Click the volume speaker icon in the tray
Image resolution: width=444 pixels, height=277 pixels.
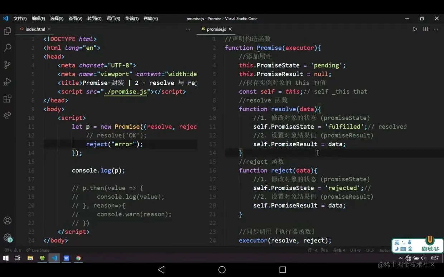pos(424,258)
